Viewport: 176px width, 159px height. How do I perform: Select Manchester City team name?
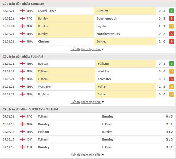[108, 34]
